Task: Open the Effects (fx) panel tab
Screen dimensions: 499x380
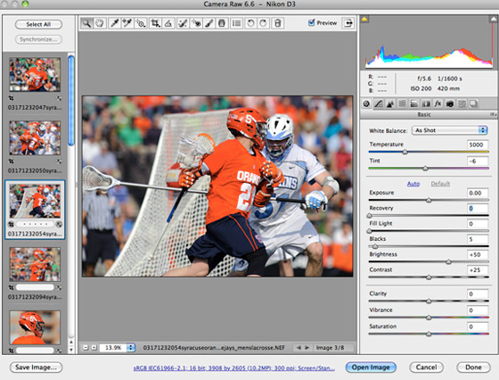Action: pos(438,103)
